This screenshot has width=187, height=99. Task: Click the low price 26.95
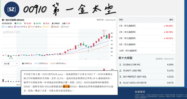pos(38,23)
